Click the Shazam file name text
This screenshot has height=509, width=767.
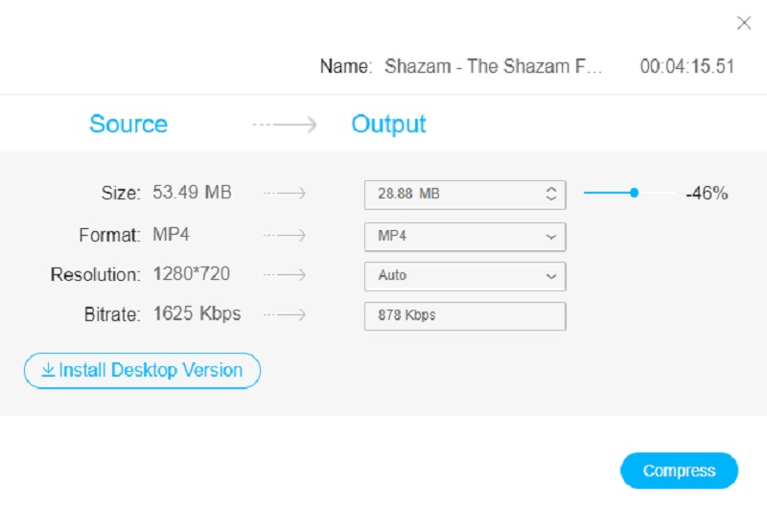pyautogui.click(x=494, y=67)
